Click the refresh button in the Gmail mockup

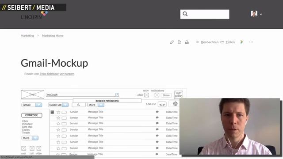pos(79,105)
